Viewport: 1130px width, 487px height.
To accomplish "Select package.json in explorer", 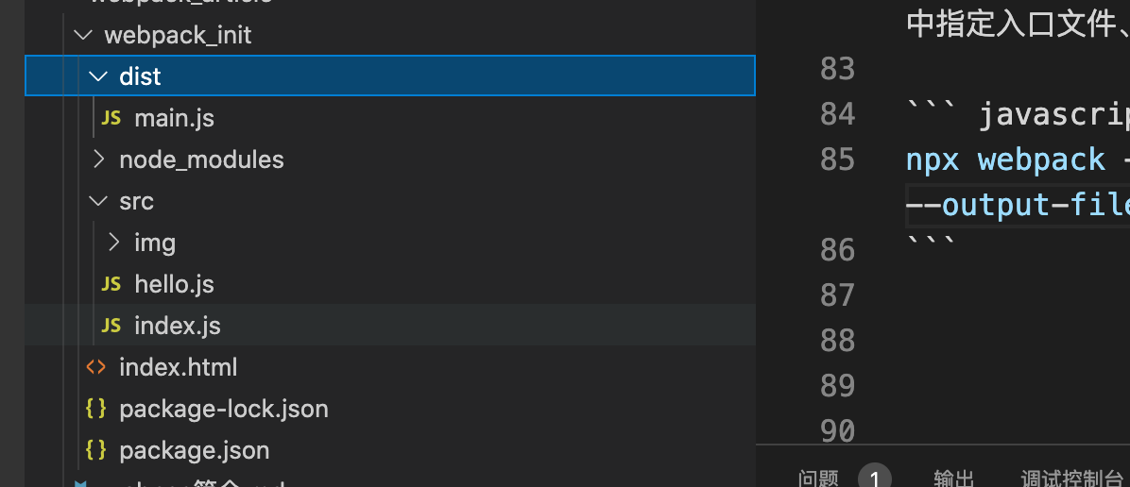I will click(x=195, y=451).
